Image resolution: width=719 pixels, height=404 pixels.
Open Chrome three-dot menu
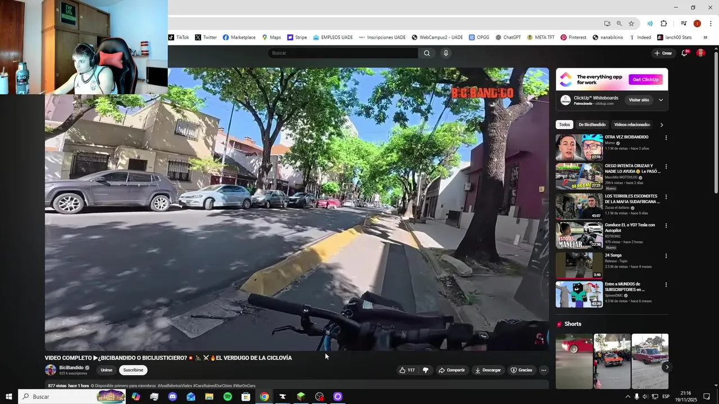click(x=711, y=24)
